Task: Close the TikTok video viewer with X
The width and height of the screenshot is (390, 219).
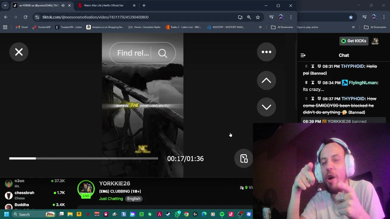Action: click(19, 52)
